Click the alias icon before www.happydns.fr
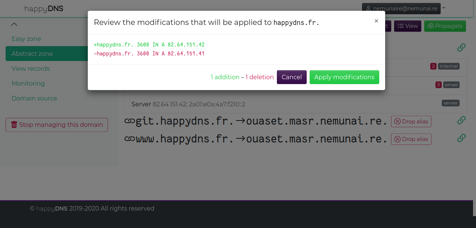 tap(129, 139)
